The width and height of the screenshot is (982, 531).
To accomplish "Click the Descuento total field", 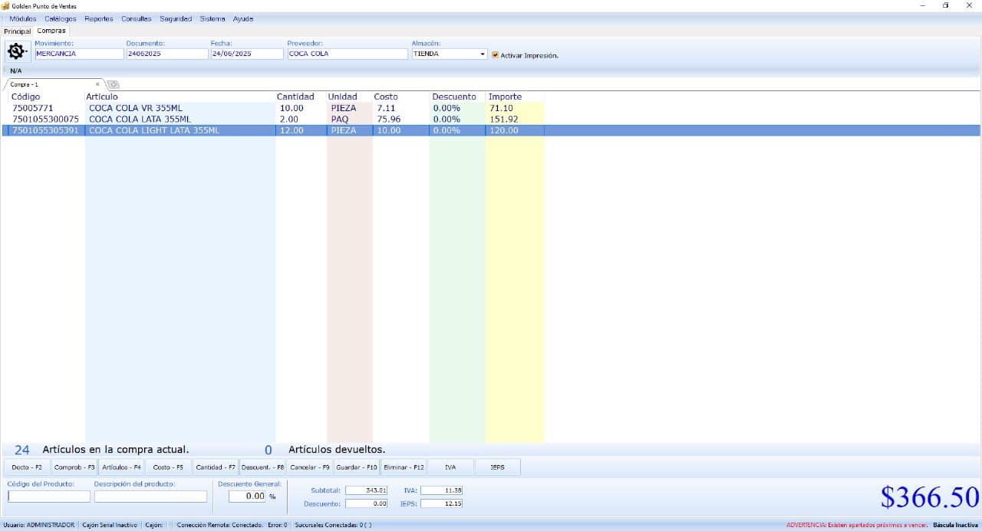I will tap(367, 503).
